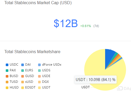Toggle EURS legend entry
Image resolution: width=131 pixels, height=94 pixels.
pyautogui.click(x=27, y=70)
